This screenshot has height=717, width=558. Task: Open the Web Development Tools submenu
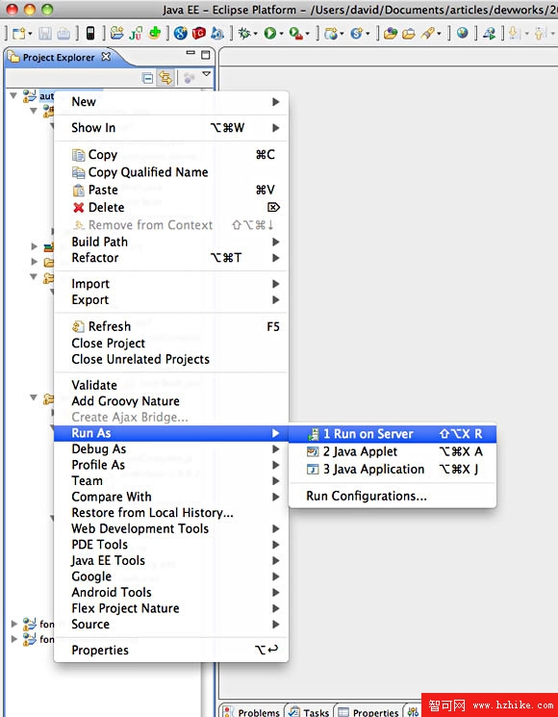coord(171,528)
